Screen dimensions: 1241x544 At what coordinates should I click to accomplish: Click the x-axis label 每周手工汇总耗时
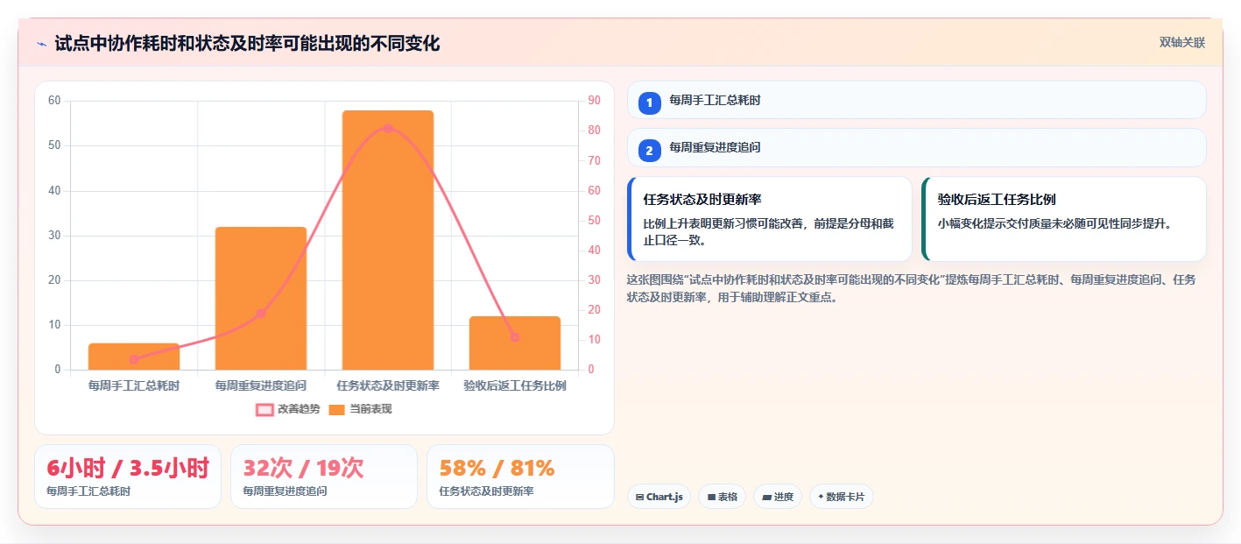pos(134,385)
